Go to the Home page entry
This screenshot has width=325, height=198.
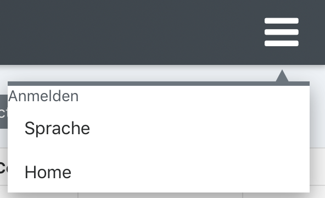click(x=48, y=172)
